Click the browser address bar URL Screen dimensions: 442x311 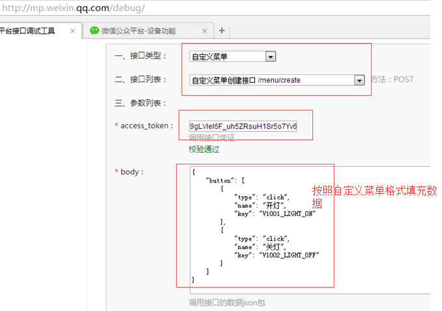pos(74,8)
